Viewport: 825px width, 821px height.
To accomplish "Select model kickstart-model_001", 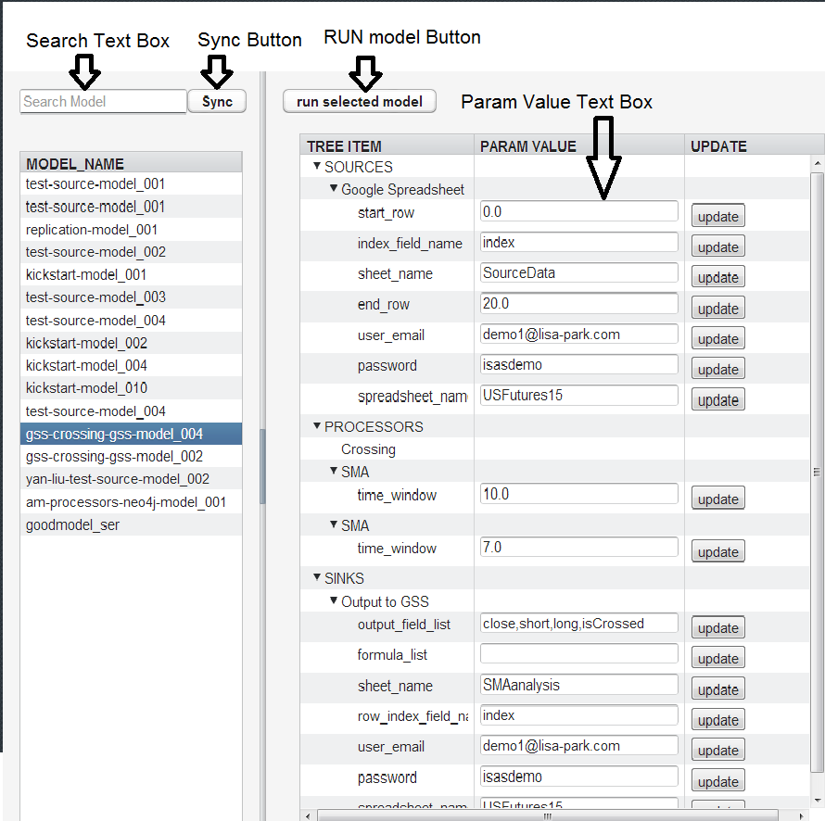I will click(x=131, y=274).
